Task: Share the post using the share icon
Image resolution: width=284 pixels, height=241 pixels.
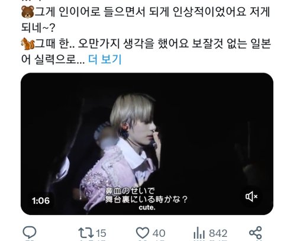Action: [x=256, y=233]
